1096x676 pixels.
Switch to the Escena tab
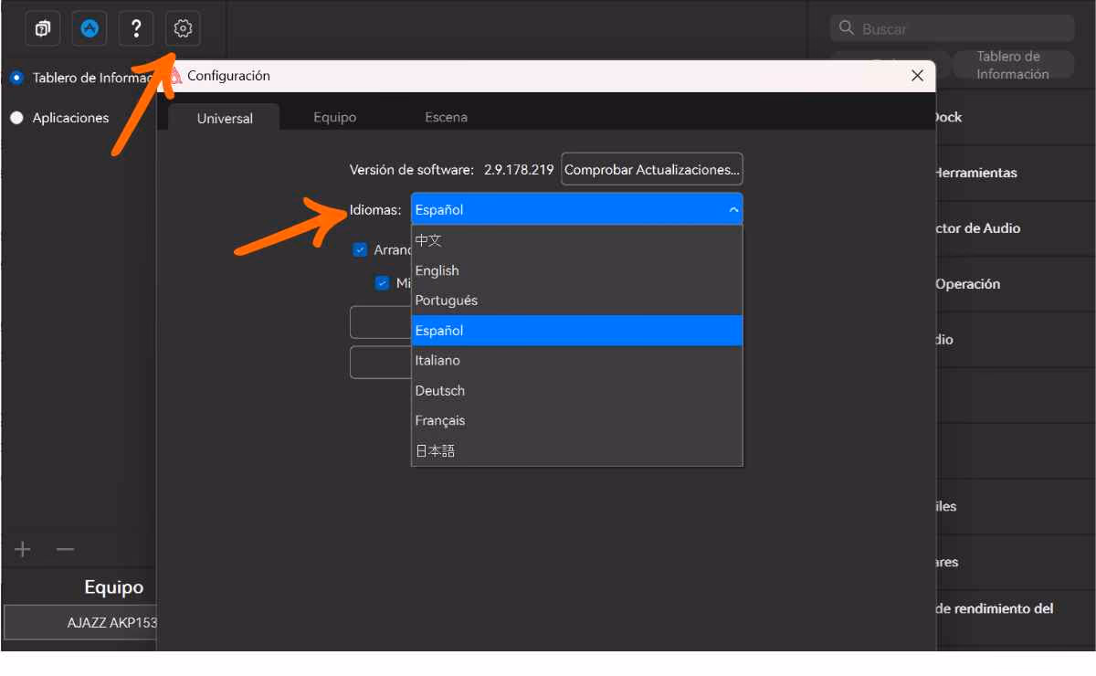click(446, 117)
